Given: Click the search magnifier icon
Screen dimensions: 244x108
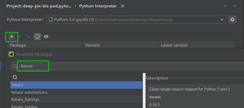Looking at the screenshot, I should [x=15, y=66].
